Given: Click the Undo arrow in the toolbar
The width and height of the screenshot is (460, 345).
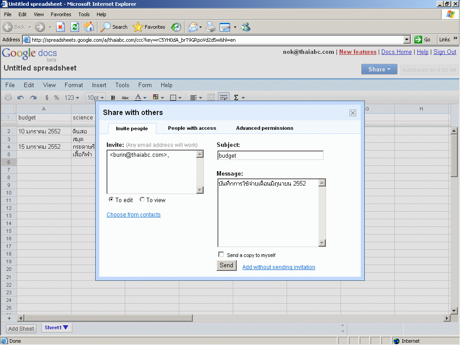Looking at the screenshot, I should (21, 97).
